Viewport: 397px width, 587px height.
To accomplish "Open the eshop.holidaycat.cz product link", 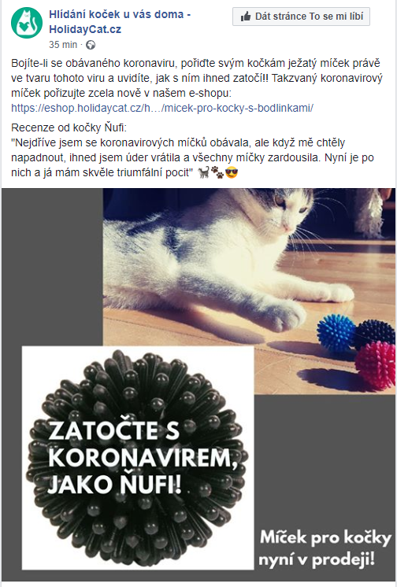I will [162, 108].
